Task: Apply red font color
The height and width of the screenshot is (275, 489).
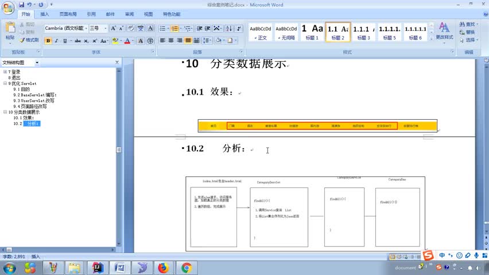Action: [x=127, y=41]
